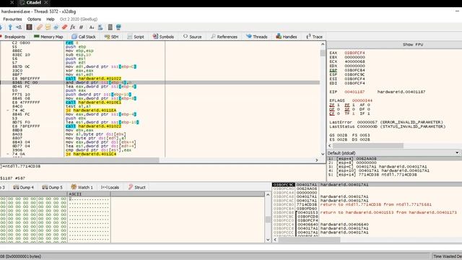The height and width of the screenshot is (260, 462).
Task: Select the CF flag in registers
Action: pyautogui.click(x=332, y=113)
